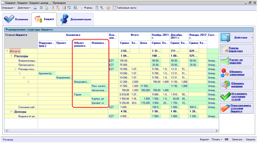Open the Печать dropdown at bottom
Viewport: 258px width, 143px height.
tap(217, 139)
